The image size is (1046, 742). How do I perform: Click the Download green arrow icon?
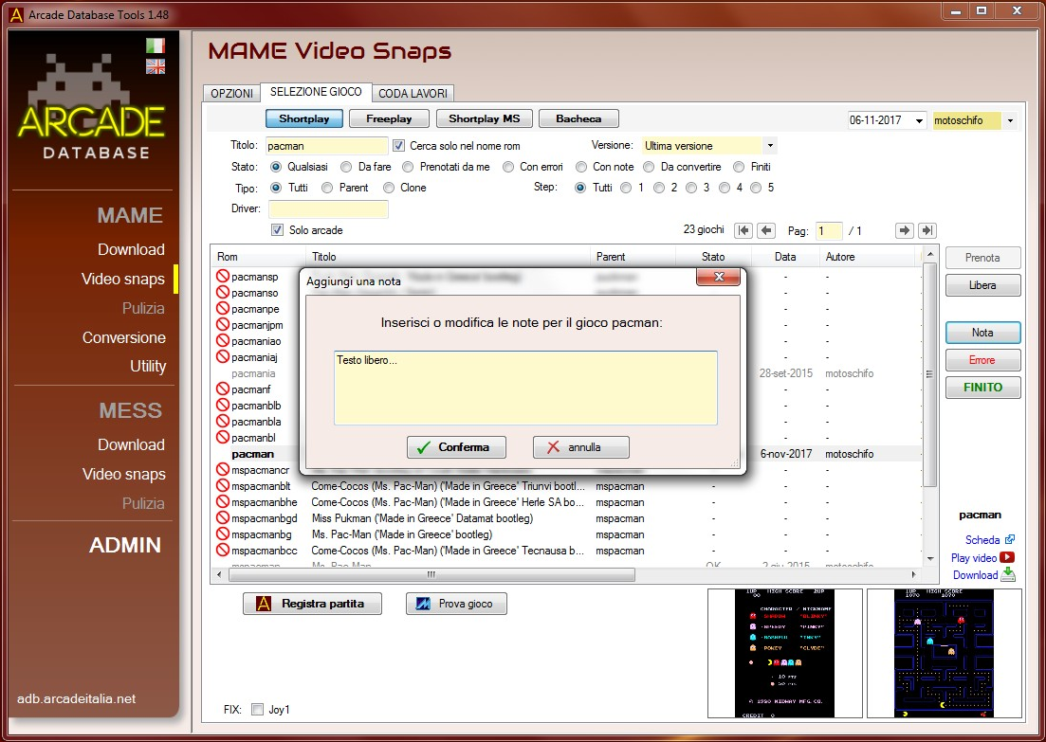pos(1008,574)
